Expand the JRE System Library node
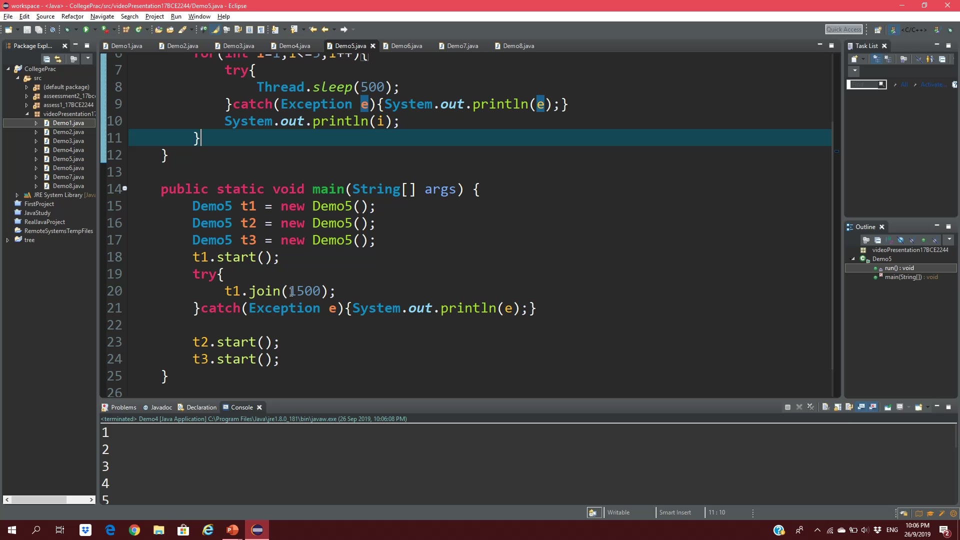 tap(17, 195)
